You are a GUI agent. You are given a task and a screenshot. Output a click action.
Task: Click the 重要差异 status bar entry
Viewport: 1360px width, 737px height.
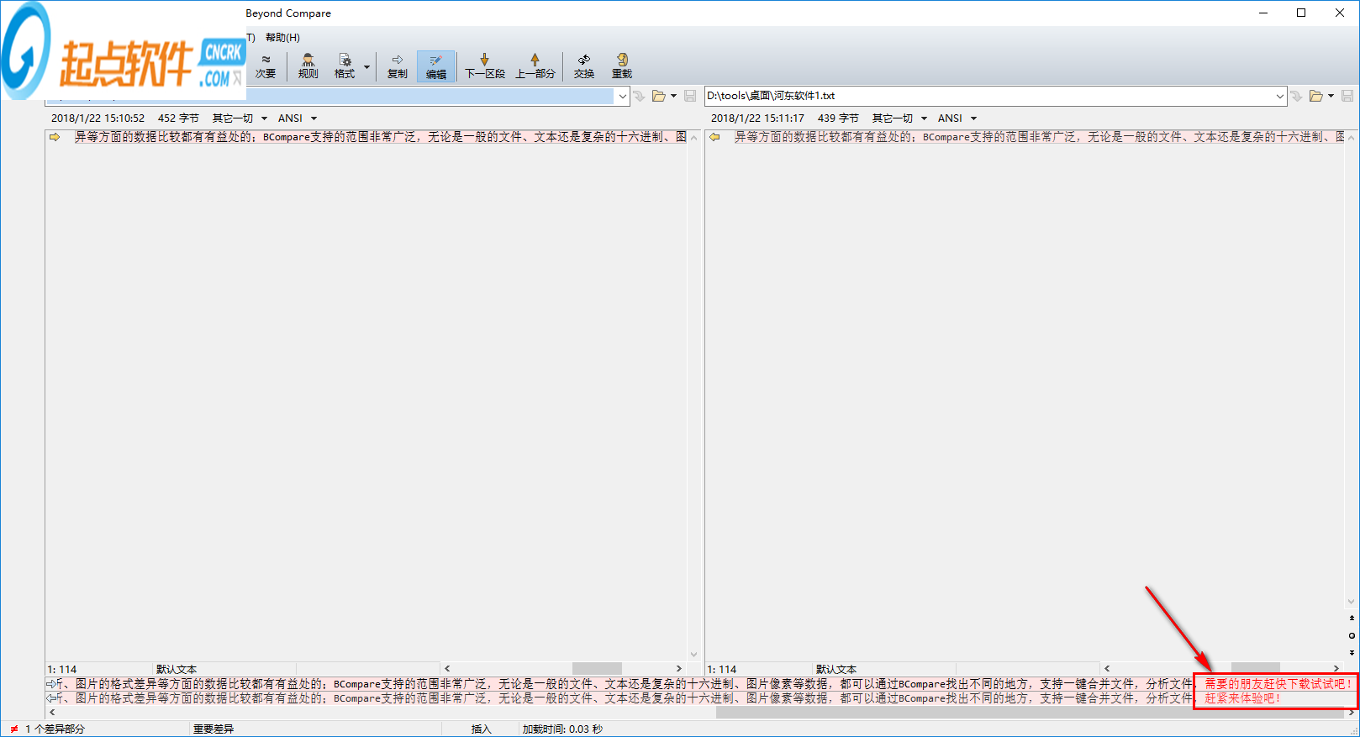(213, 729)
